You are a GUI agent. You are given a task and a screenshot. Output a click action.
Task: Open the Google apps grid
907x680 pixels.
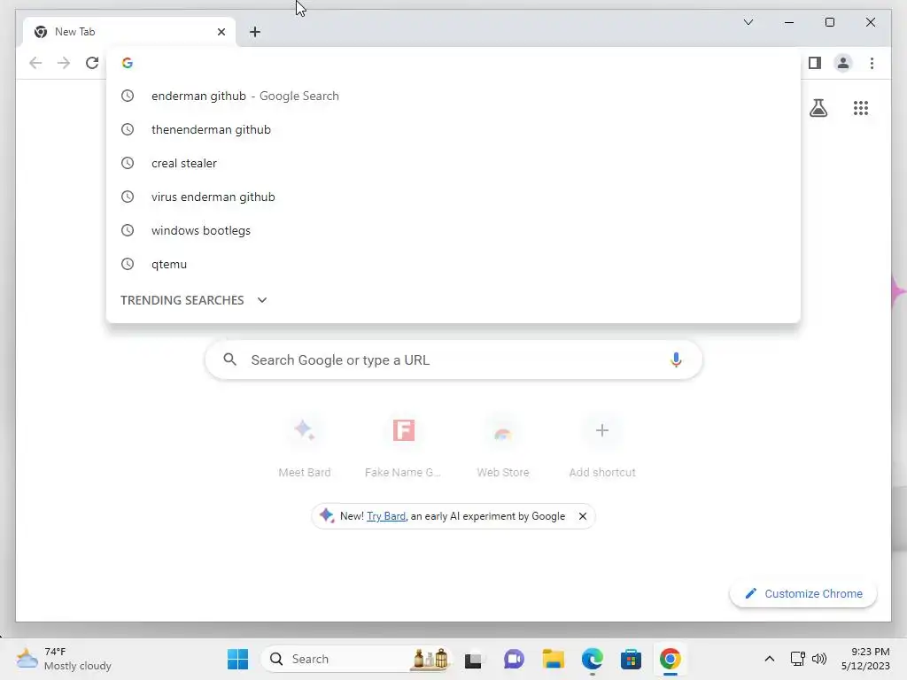[x=861, y=108]
